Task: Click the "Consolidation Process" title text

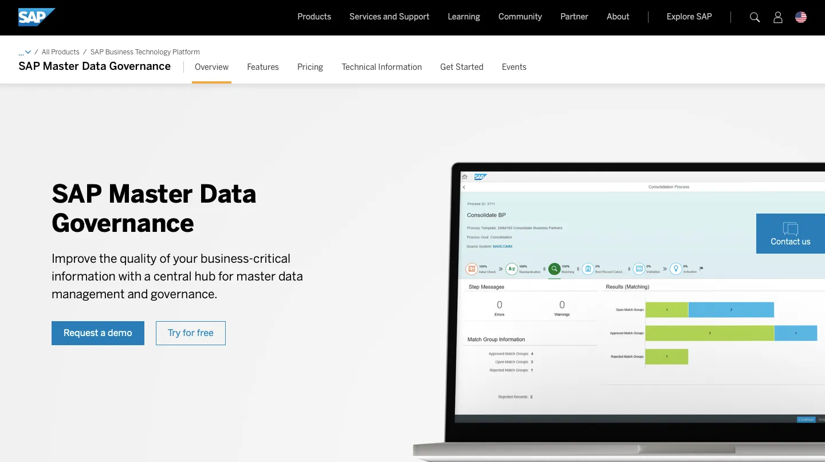Action: (x=669, y=187)
